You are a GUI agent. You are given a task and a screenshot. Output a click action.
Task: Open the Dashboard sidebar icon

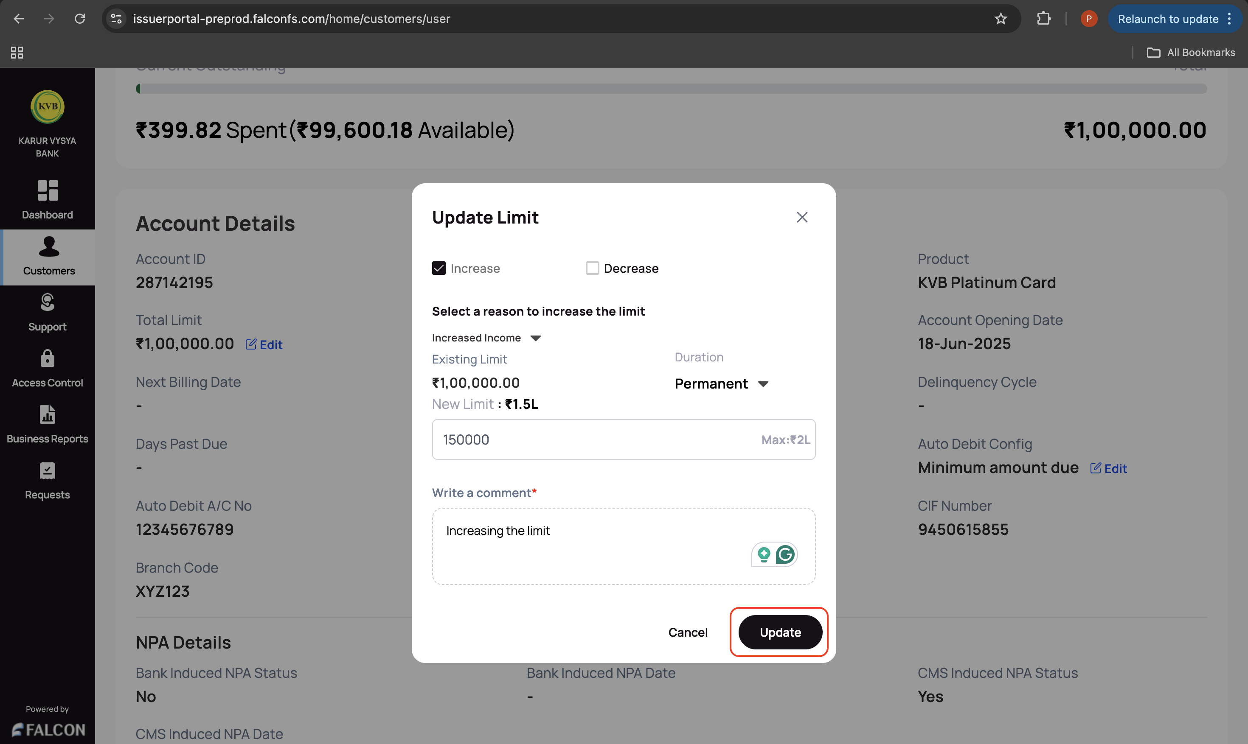(x=48, y=191)
